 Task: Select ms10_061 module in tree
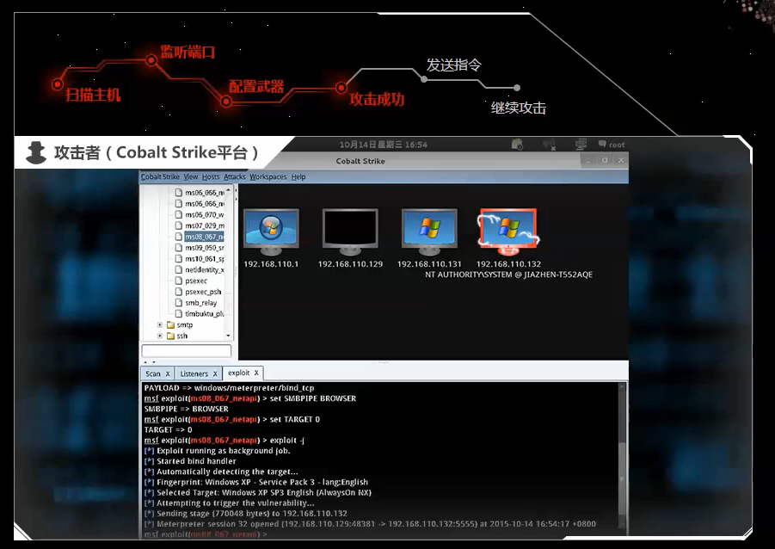tap(204, 259)
